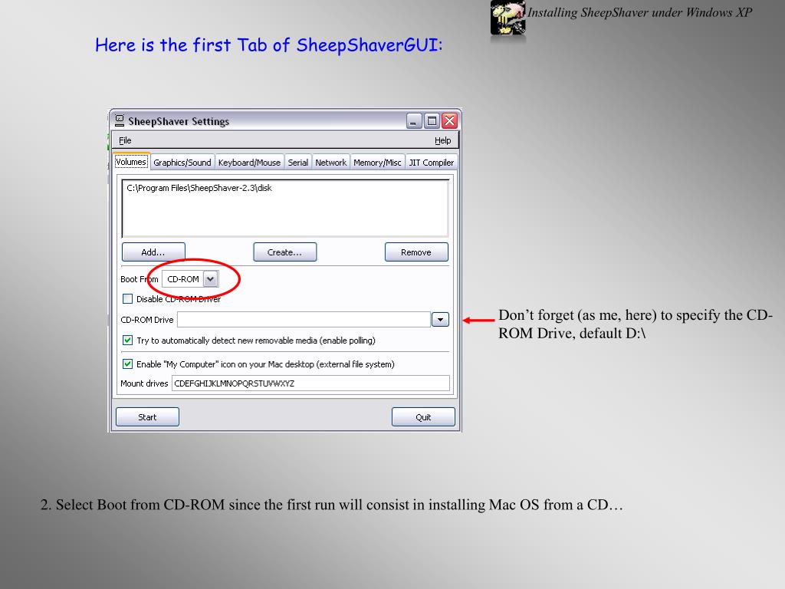Click the SheepShaver logo in slide header
785x589 pixels.
pyautogui.click(x=507, y=18)
